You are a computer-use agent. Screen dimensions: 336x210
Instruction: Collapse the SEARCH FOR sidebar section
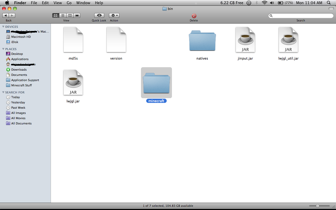click(x=3, y=92)
